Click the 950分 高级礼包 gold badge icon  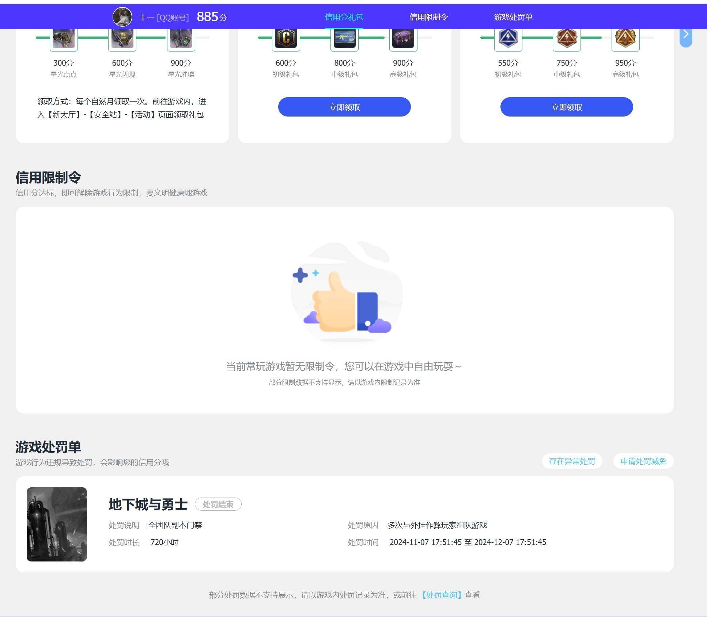click(625, 39)
